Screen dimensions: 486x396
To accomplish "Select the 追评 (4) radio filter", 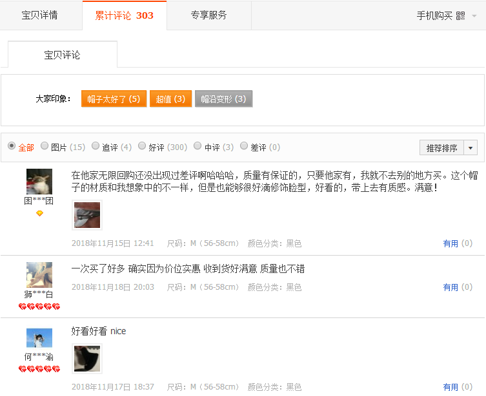I will [96, 146].
